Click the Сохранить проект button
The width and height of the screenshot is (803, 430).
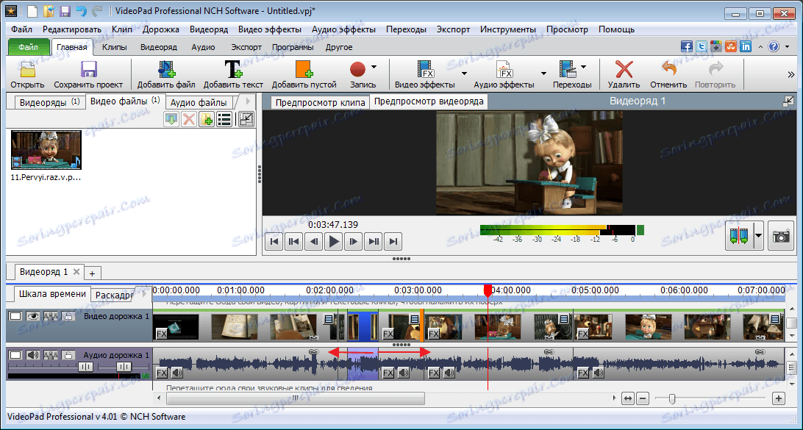coord(88,74)
